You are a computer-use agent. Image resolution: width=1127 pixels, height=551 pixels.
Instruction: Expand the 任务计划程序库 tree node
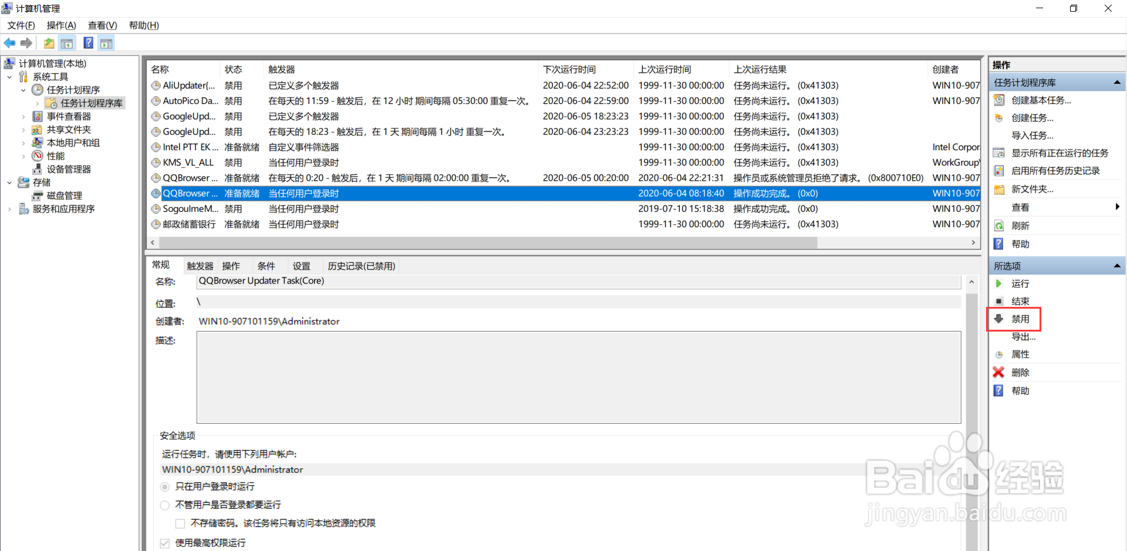(38, 103)
